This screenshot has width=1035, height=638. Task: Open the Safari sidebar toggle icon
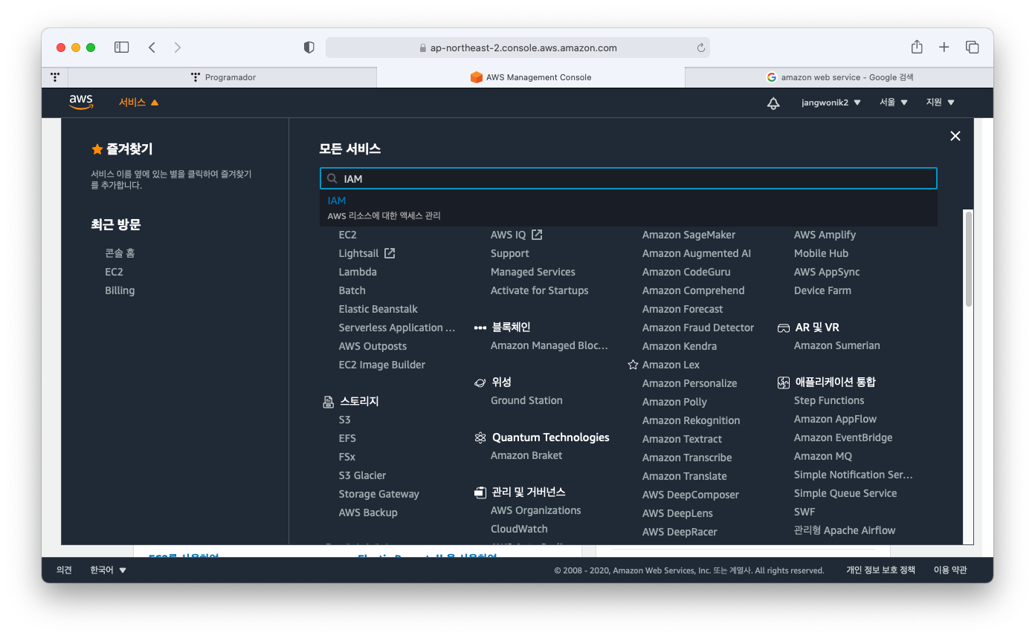121,48
